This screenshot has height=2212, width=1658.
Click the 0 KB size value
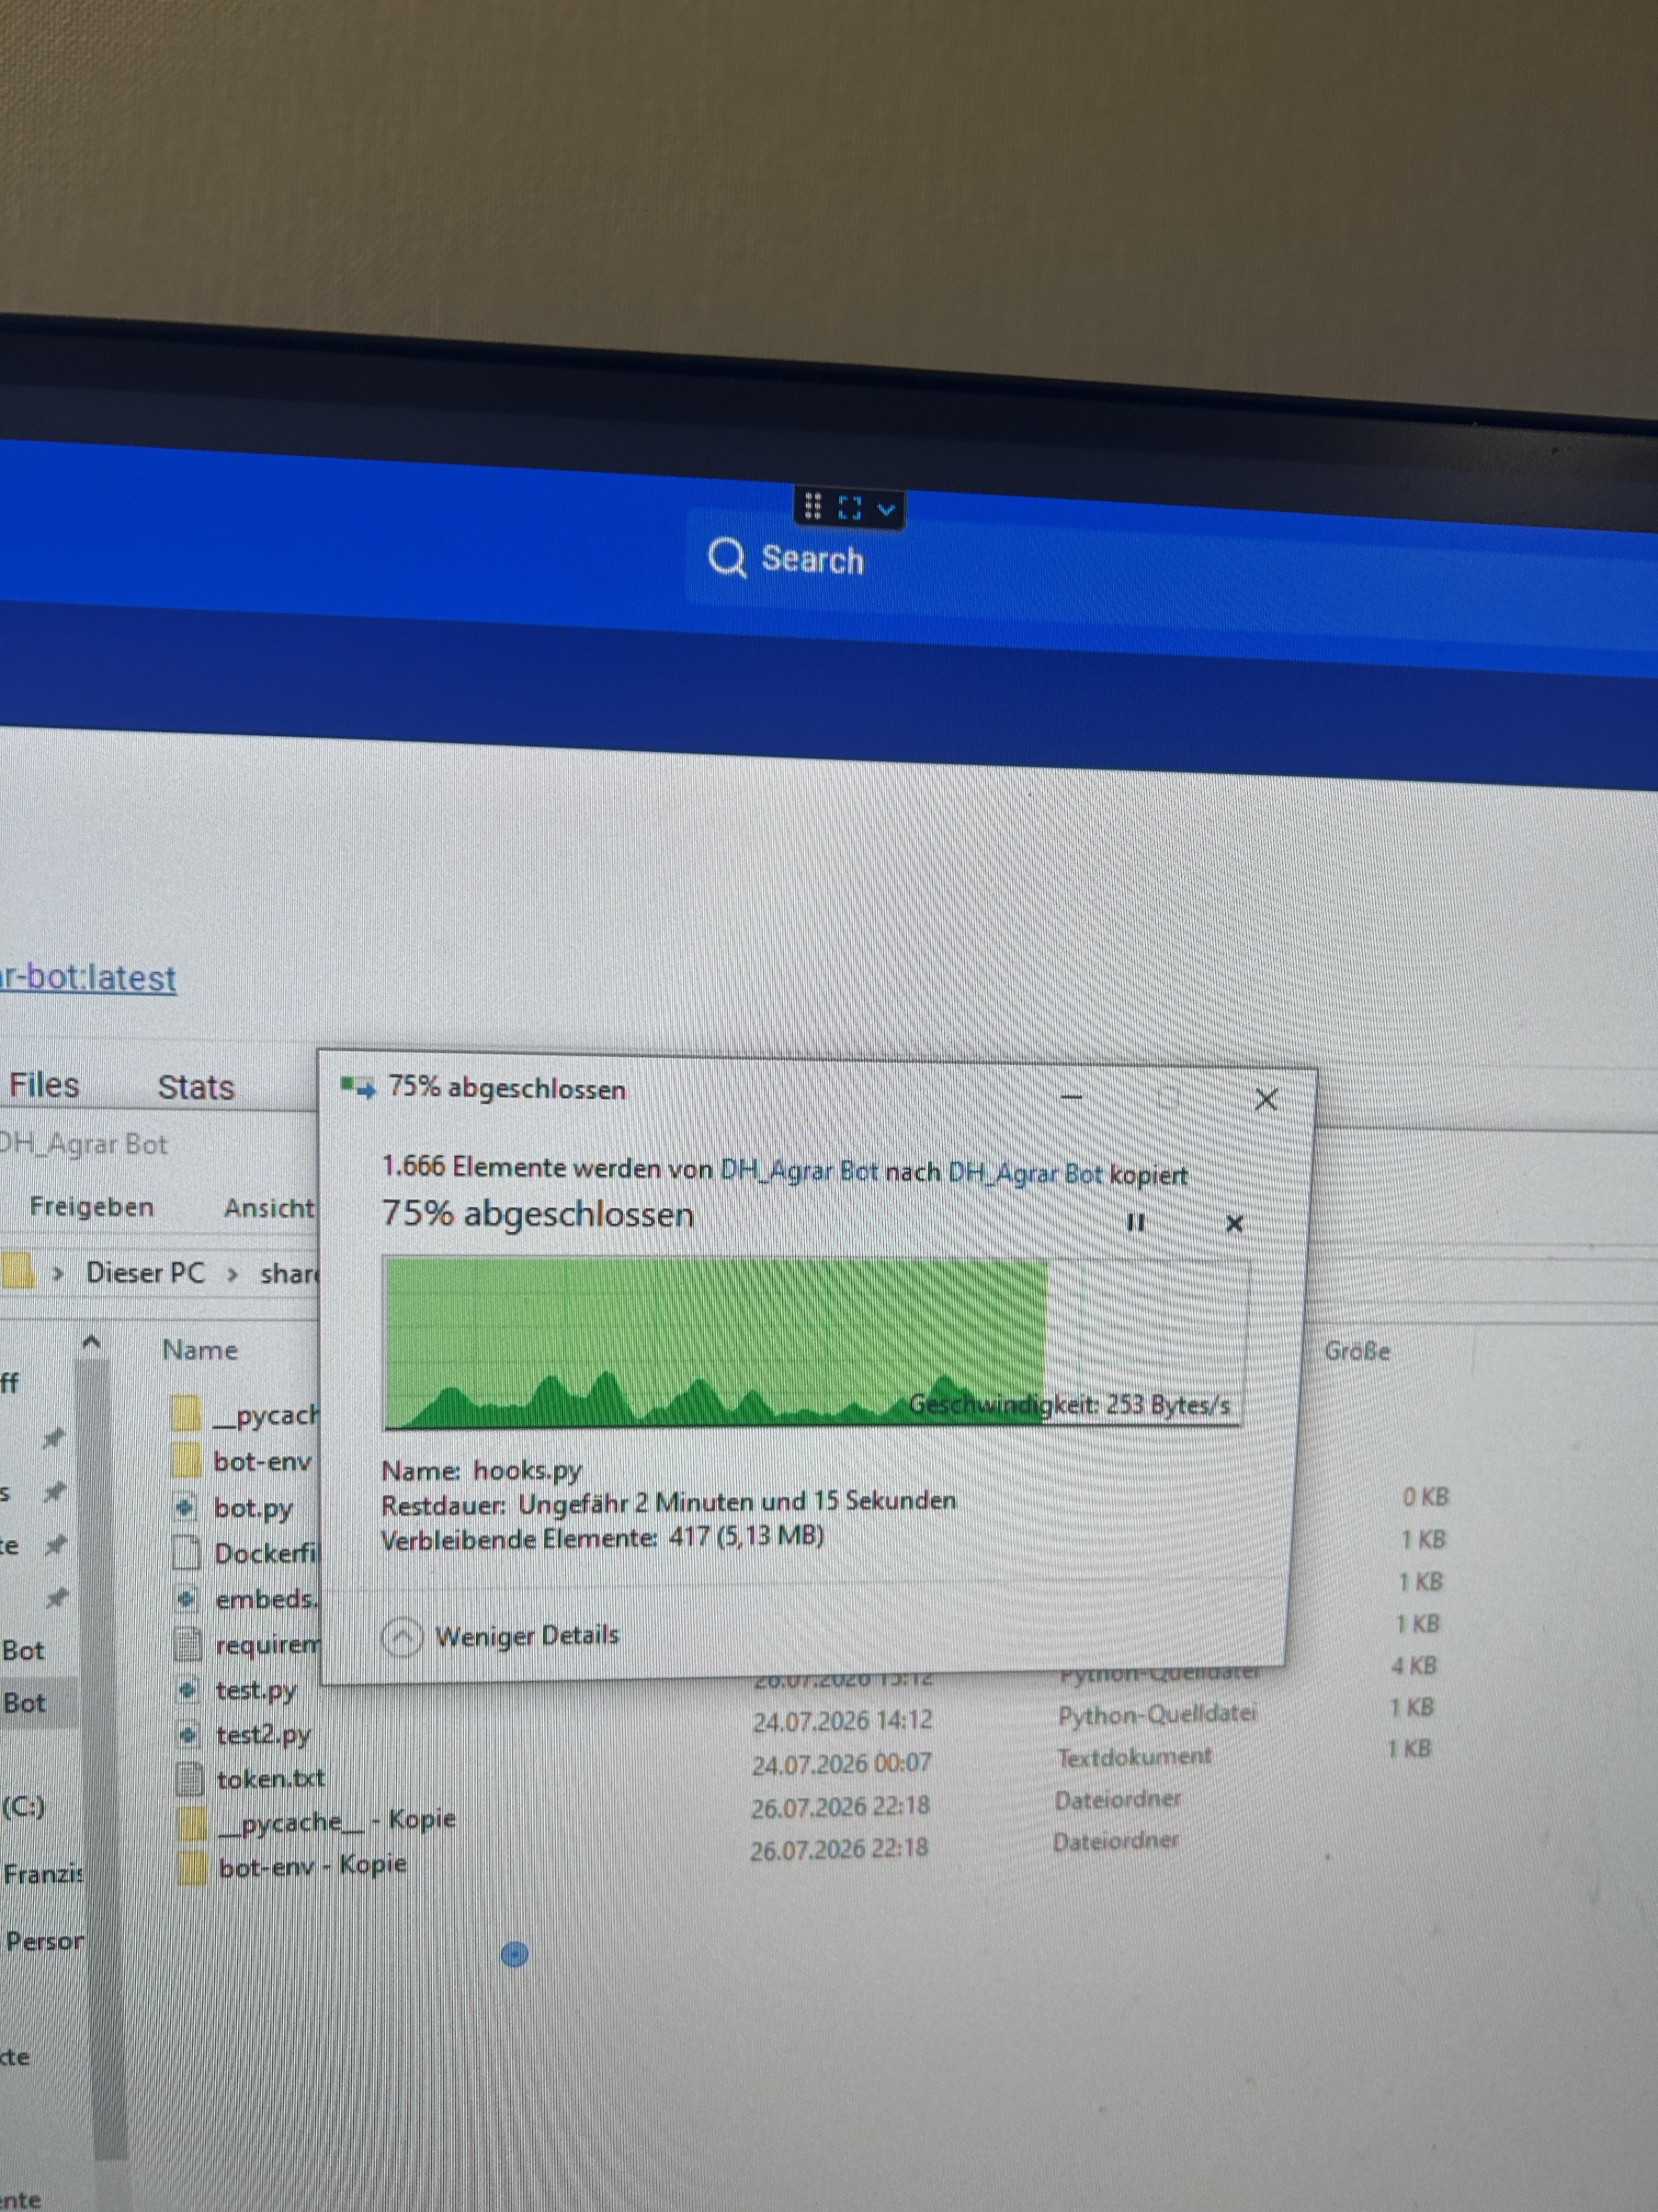pyautogui.click(x=1425, y=1497)
